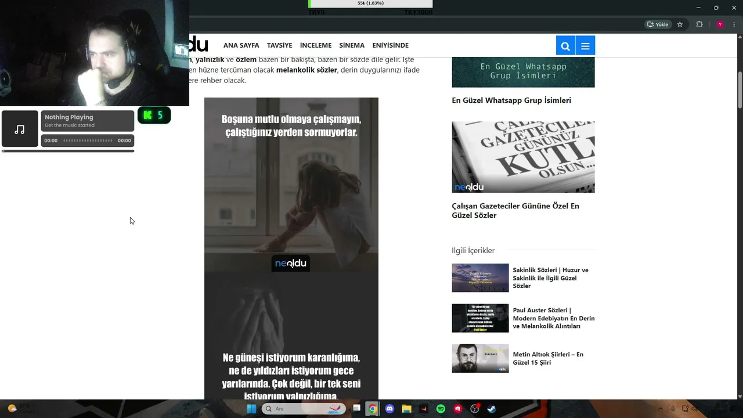Open Steam from the taskbar
Viewport: 743px width, 418px height.
point(492,409)
